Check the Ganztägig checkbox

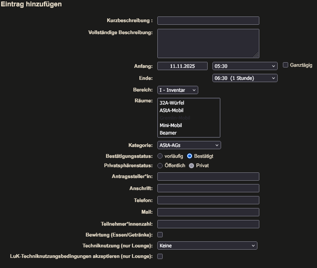point(286,65)
